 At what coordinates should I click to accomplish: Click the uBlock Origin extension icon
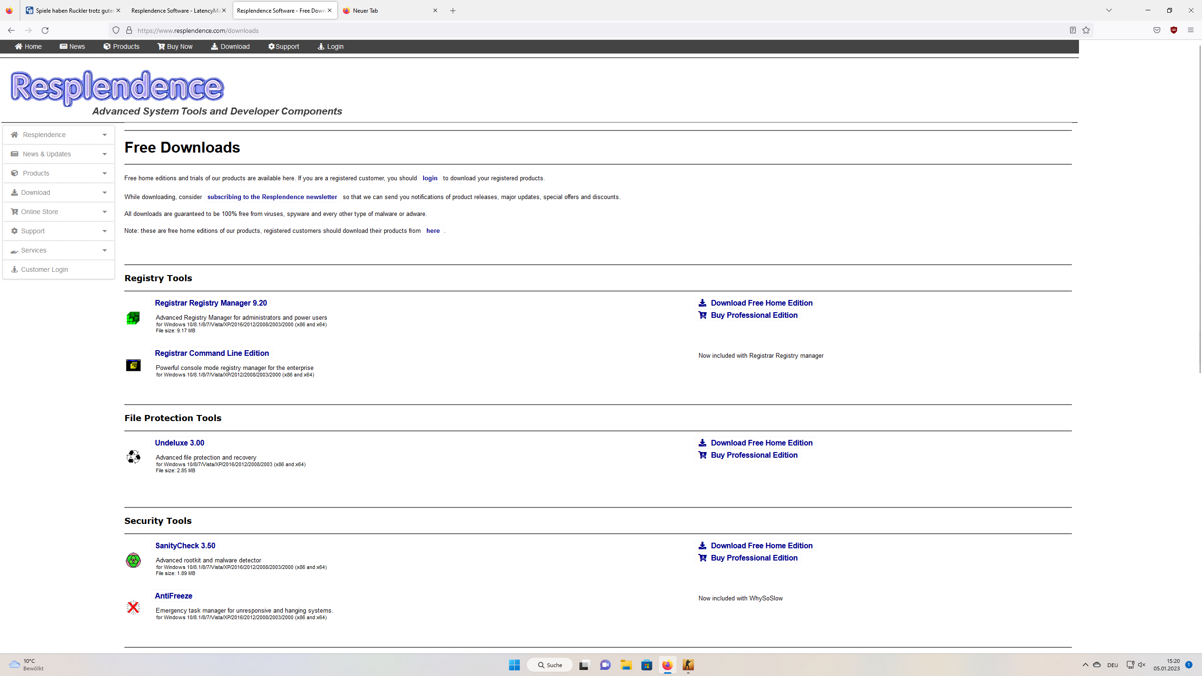pyautogui.click(x=1173, y=30)
